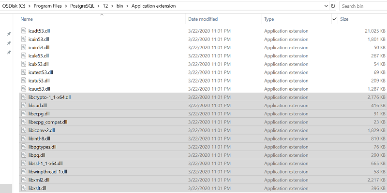Sort files by Size column
Screen dimensions: 387x193
point(344,19)
